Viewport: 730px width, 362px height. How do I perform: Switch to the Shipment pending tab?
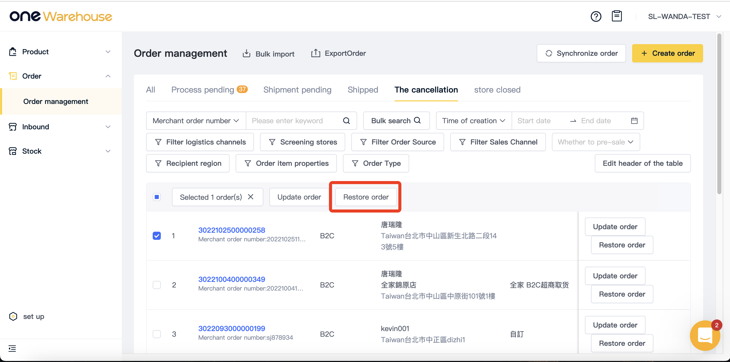297,89
